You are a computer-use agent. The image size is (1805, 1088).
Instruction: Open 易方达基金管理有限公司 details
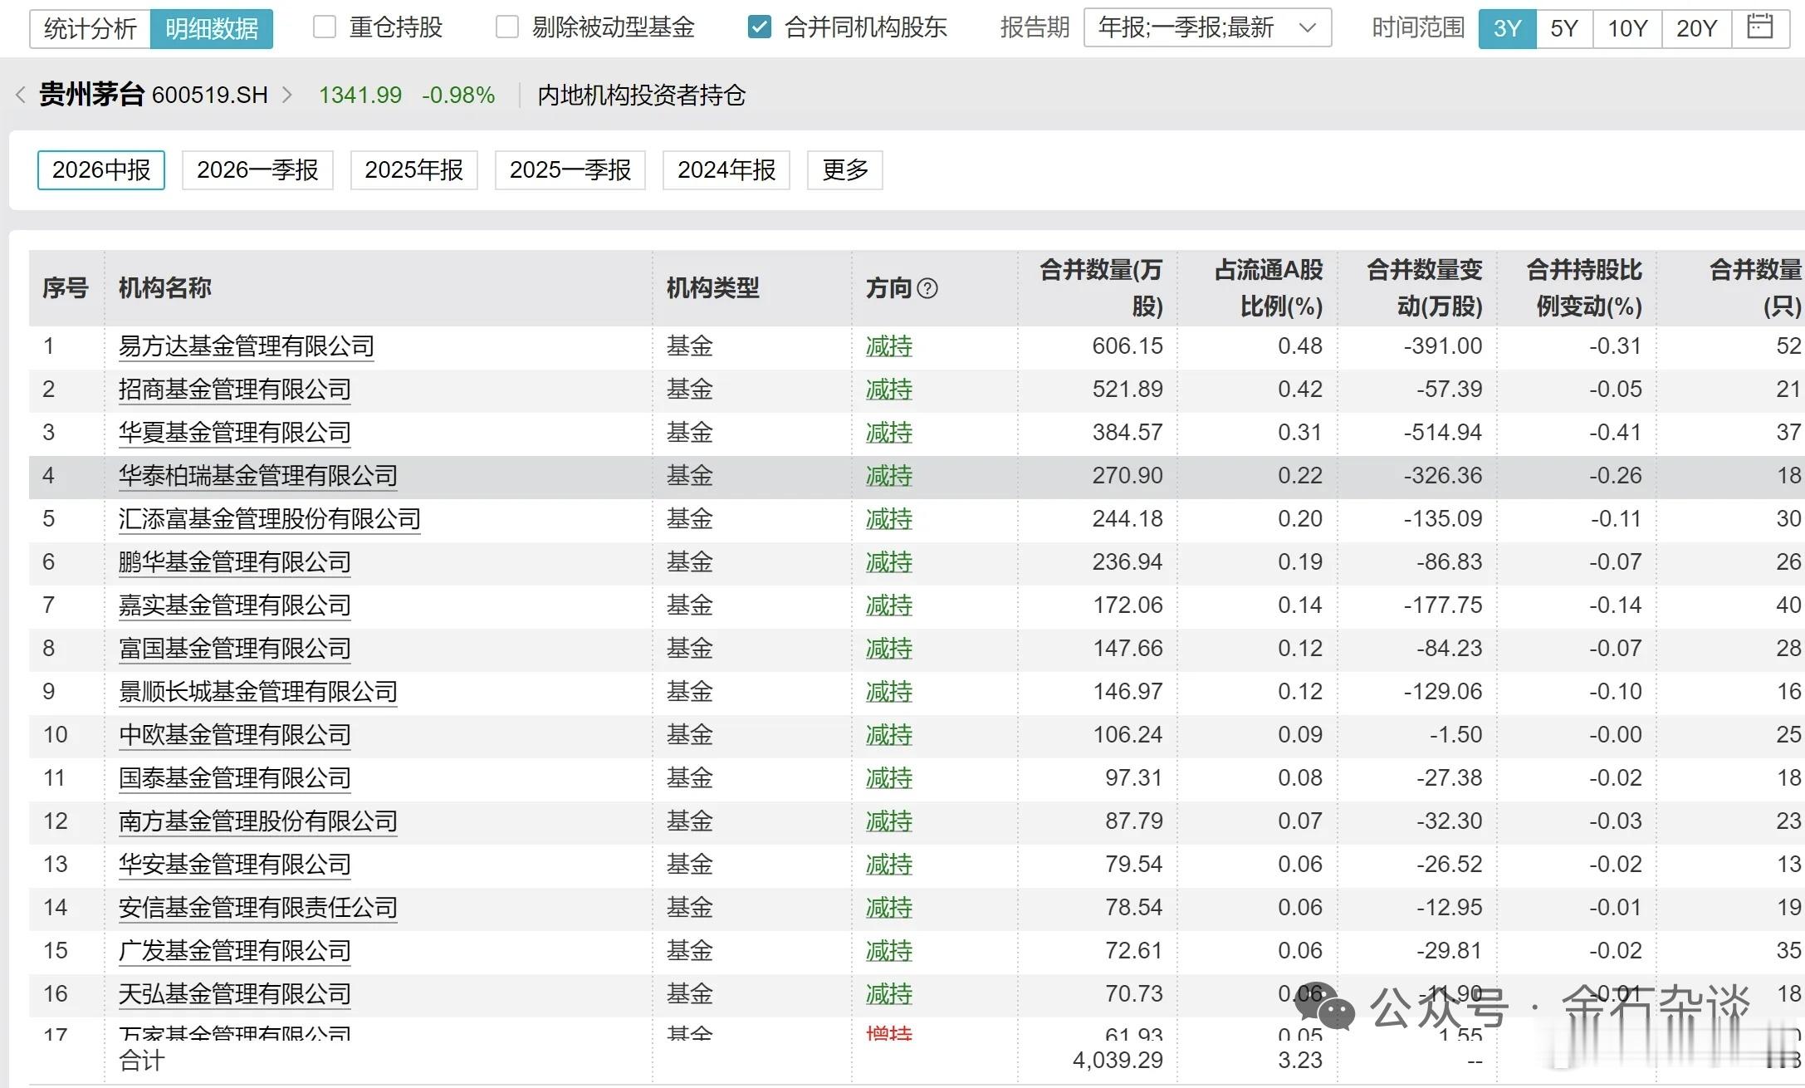click(247, 346)
